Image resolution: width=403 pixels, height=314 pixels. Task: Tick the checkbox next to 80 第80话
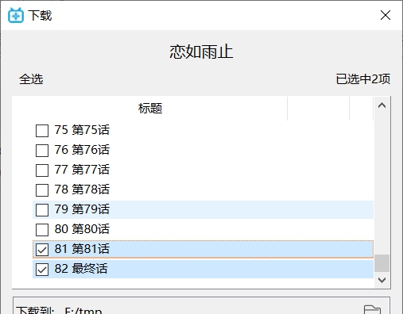click(x=42, y=230)
